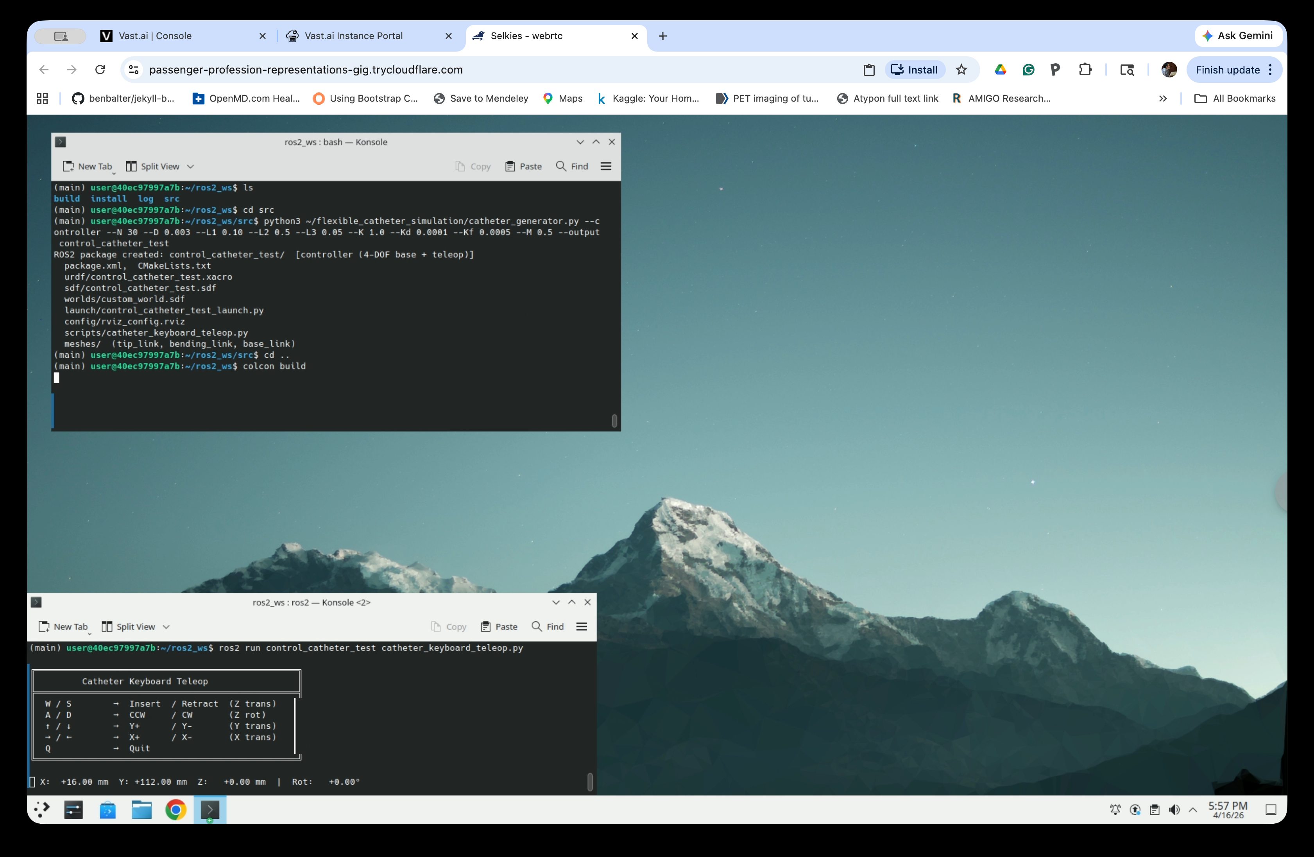Open the Google Drive extension icon
This screenshot has width=1314, height=857.
(1001, 70)
